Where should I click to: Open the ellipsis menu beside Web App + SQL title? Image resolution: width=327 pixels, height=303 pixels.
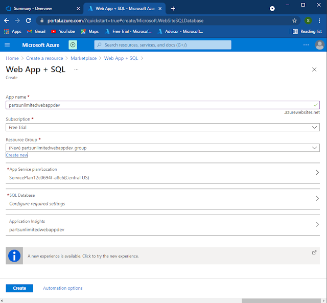(x=76, y=69)
